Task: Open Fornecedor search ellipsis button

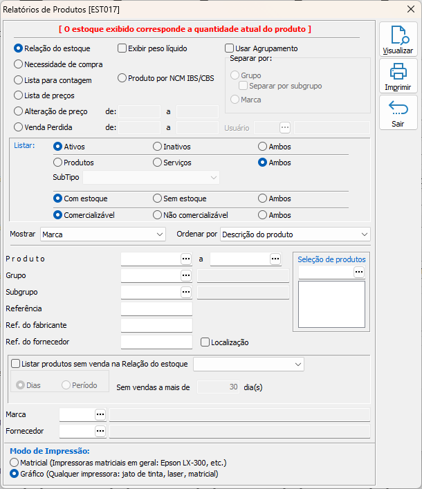Action: point(100,431)
